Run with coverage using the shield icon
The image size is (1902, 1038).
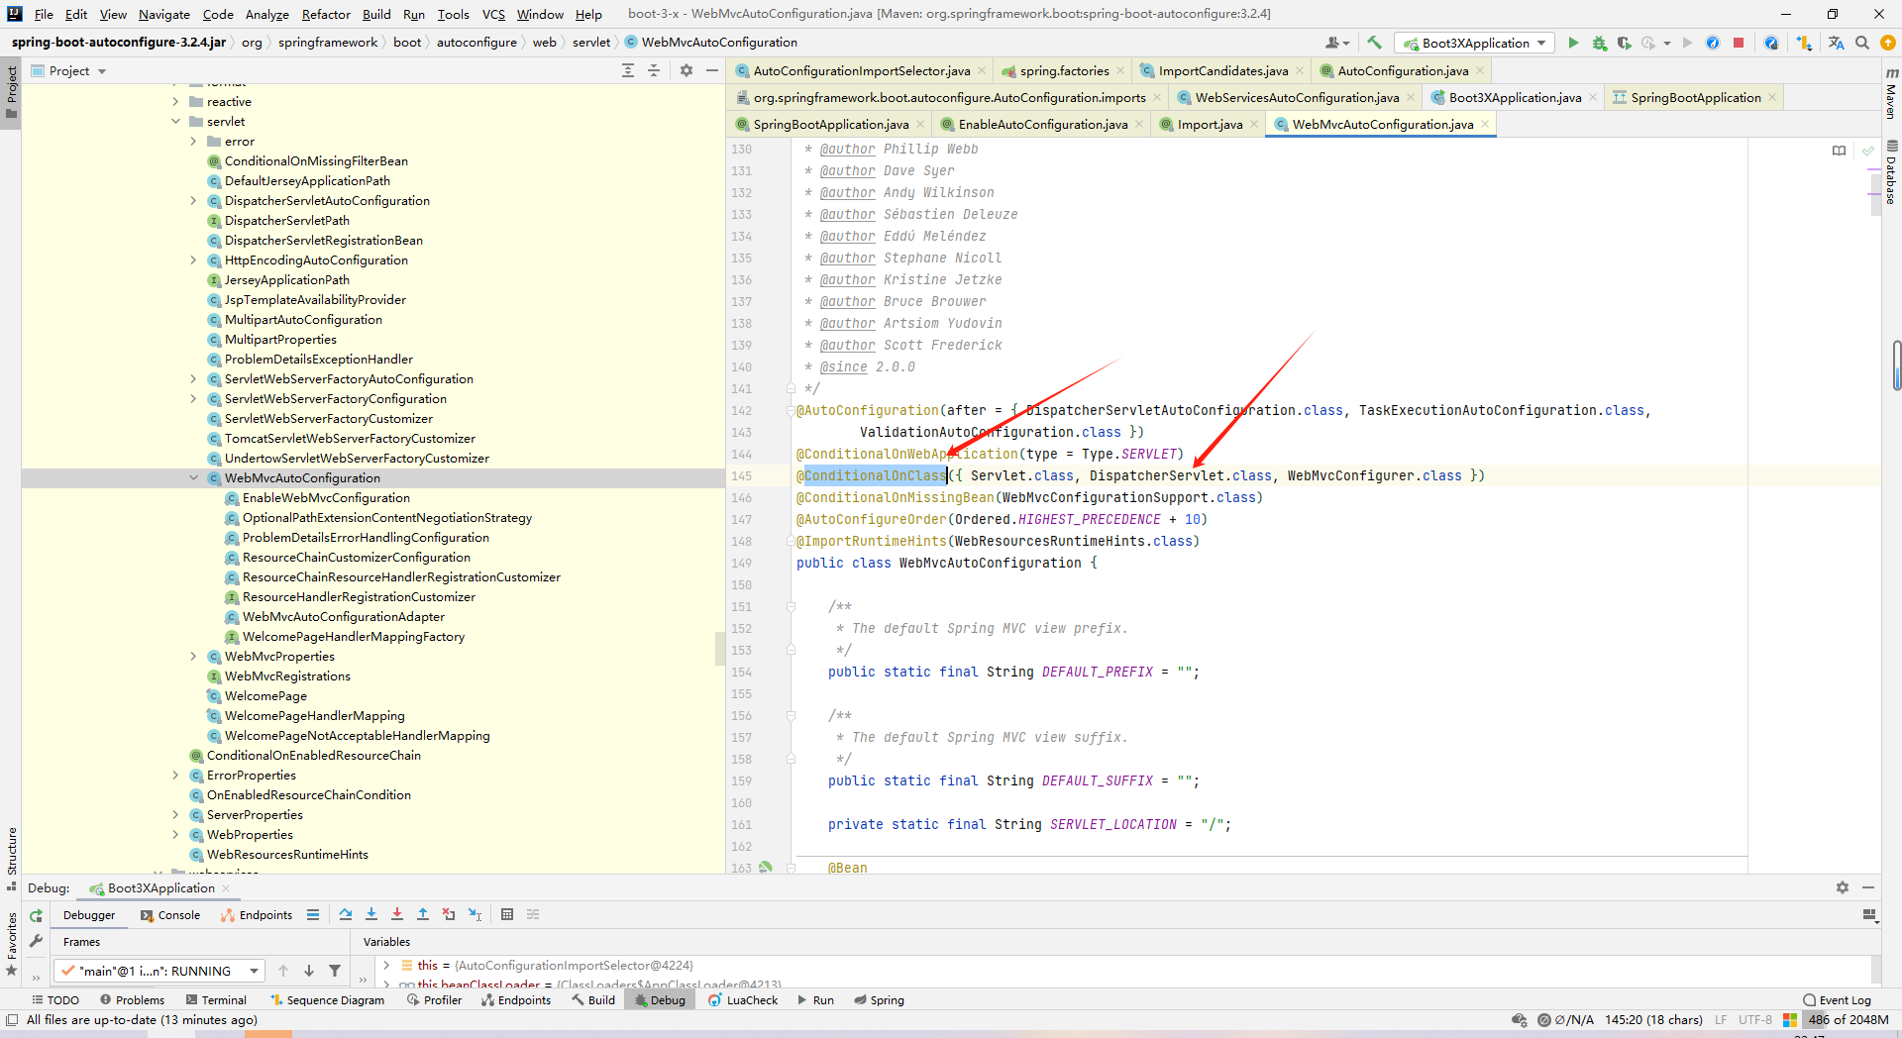pyautogui.click(x=1624, y=43)
